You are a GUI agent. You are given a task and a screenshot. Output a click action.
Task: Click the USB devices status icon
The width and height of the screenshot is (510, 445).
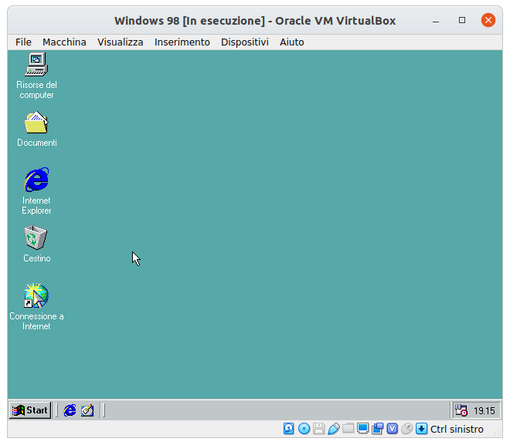coord(334,429)
